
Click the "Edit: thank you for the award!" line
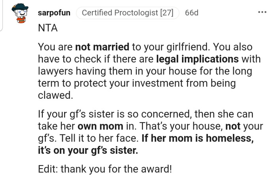105,169
